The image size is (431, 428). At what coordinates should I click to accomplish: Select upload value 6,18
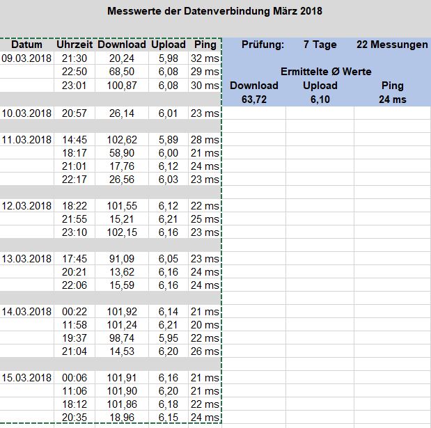tap(169, 404)
